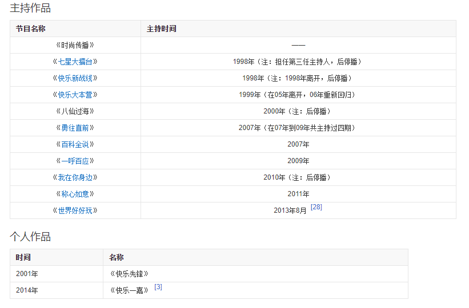Open reference [3] next to 快乐一嘉
The image size is (469, 308).
pyautogui.click(x=158, y=287)
